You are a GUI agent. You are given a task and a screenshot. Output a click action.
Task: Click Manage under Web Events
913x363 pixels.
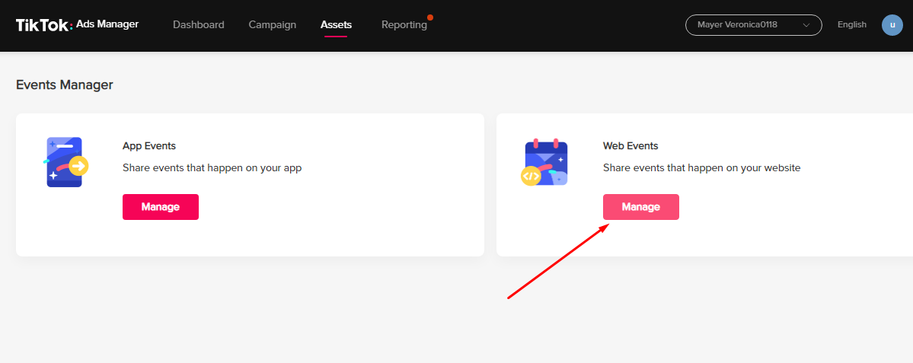641,207
